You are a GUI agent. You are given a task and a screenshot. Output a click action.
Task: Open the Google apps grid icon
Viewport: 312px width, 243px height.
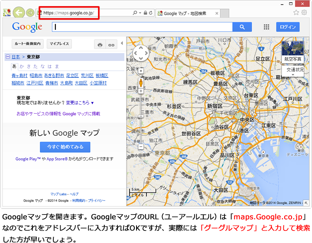(x=266, y=27)
